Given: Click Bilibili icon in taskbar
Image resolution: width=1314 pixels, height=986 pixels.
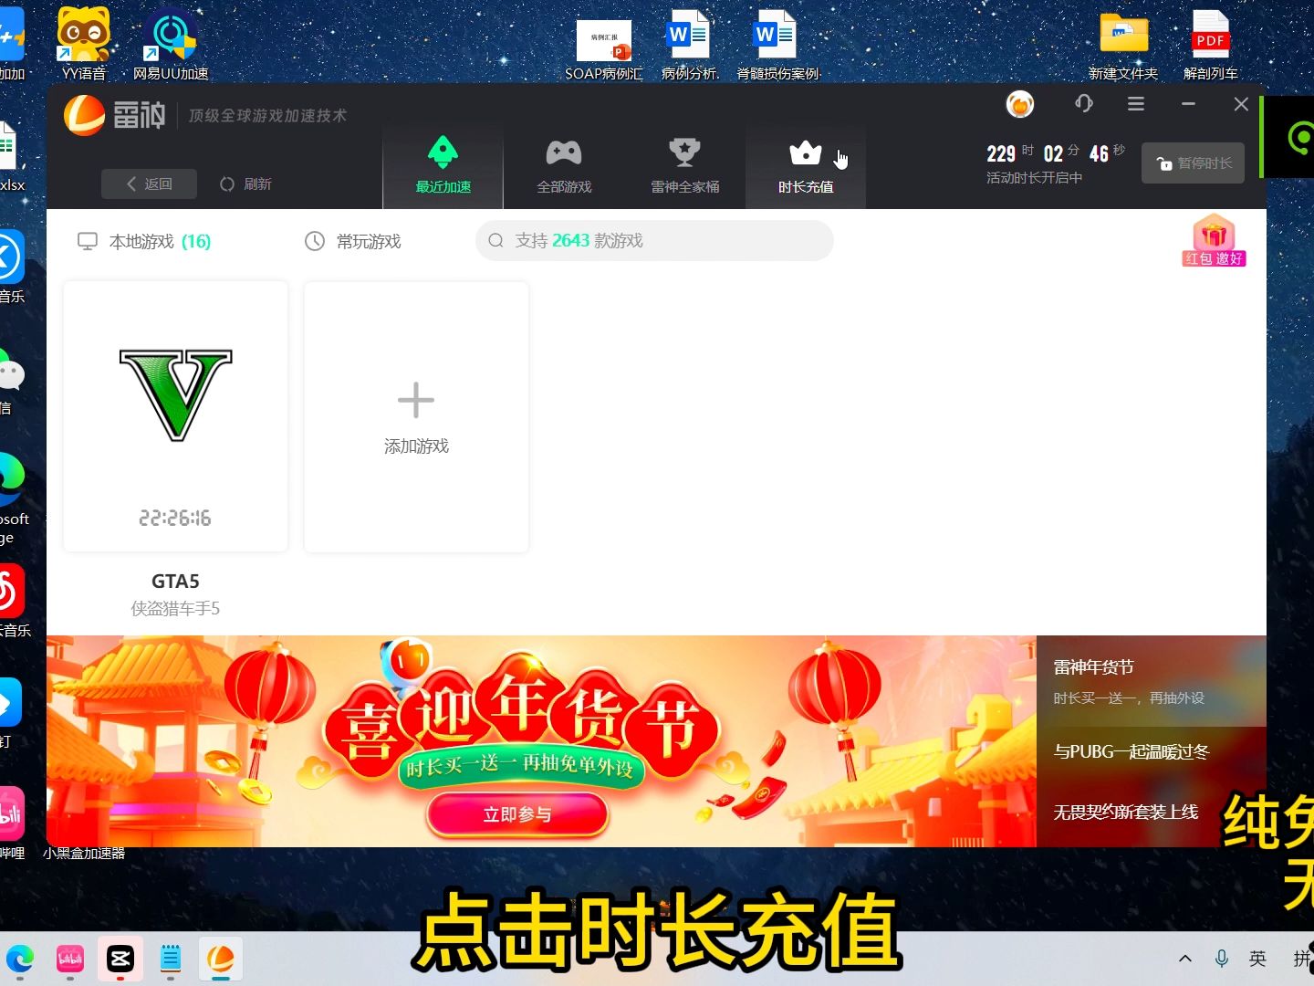Looking at the screenshot, I should (x=70, y=959).
